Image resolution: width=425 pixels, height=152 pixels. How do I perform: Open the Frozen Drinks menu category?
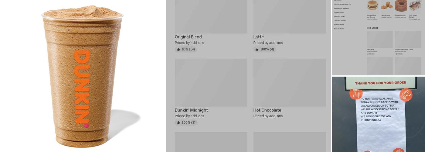pos(339,12)
